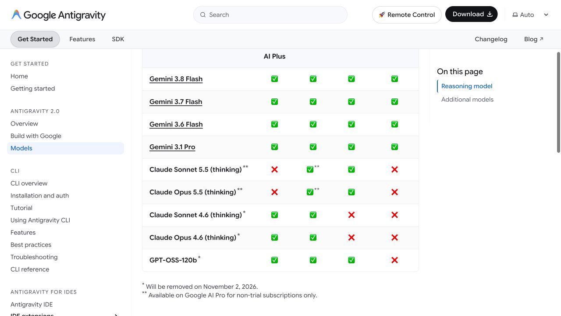This screenshot has height=316, width=561.
Task: Go to Home in the sidebar
Action: click(19, 76)
